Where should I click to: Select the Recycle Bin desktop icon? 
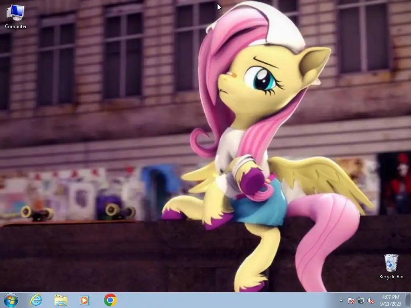point(391,266)
